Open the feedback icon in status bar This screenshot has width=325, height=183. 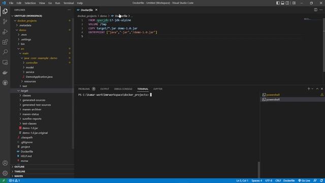(x=315, y=180)
